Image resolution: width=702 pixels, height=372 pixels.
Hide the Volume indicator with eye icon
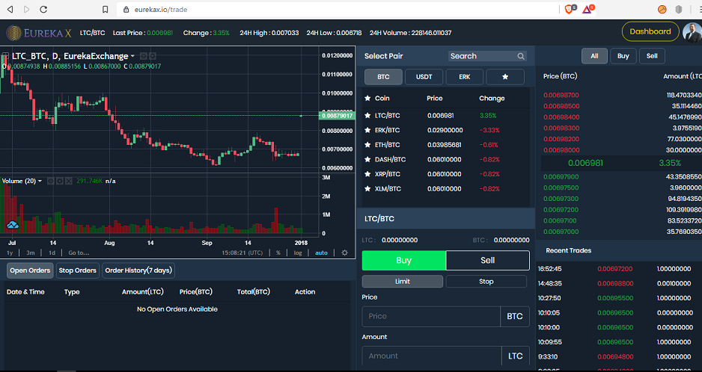51,181
